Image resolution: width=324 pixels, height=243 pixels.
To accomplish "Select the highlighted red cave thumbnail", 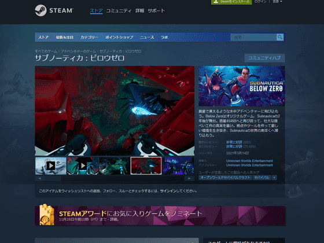I will click(x=146, y=165).
